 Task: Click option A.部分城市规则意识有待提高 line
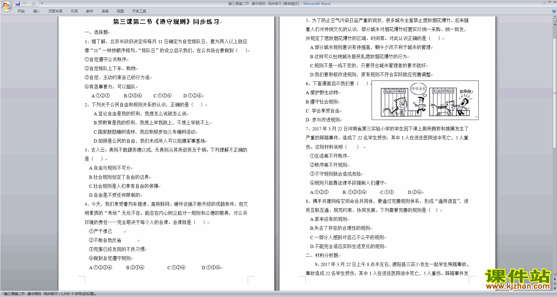point(370,47)
